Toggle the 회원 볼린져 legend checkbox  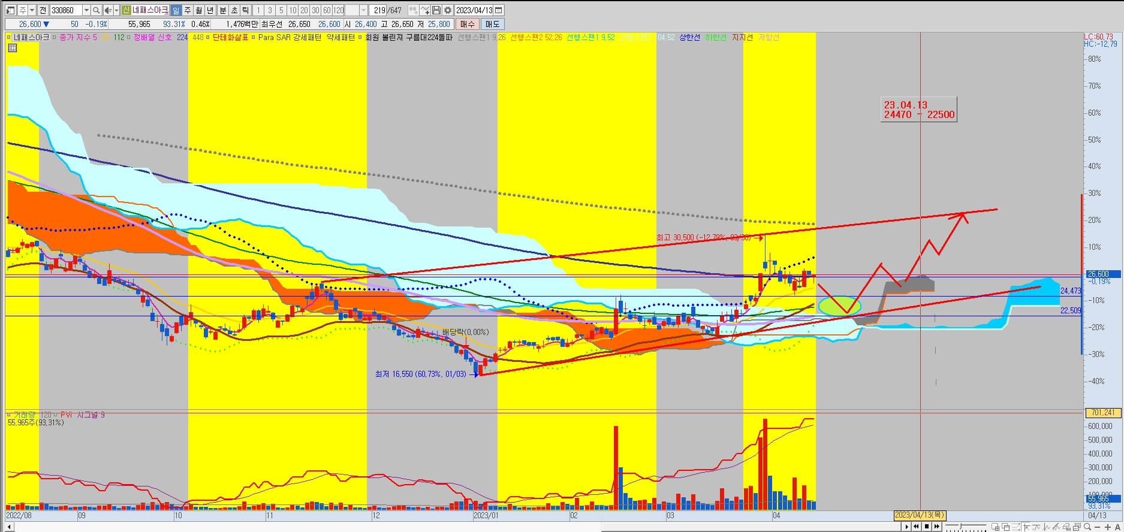coord(360,37)
